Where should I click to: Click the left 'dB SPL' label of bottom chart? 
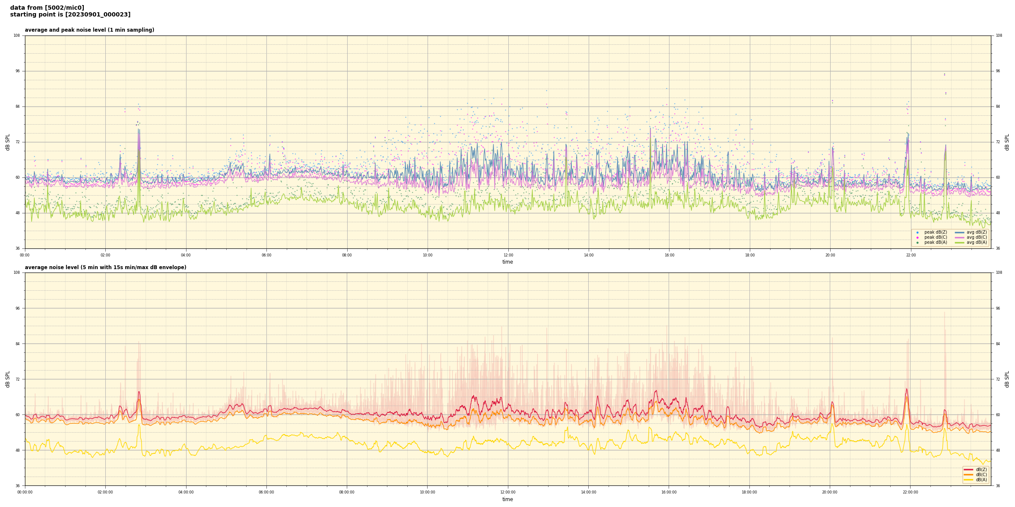pos(8,379)
